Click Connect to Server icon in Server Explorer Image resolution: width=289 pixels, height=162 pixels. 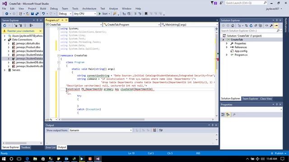tap(21, 26)
